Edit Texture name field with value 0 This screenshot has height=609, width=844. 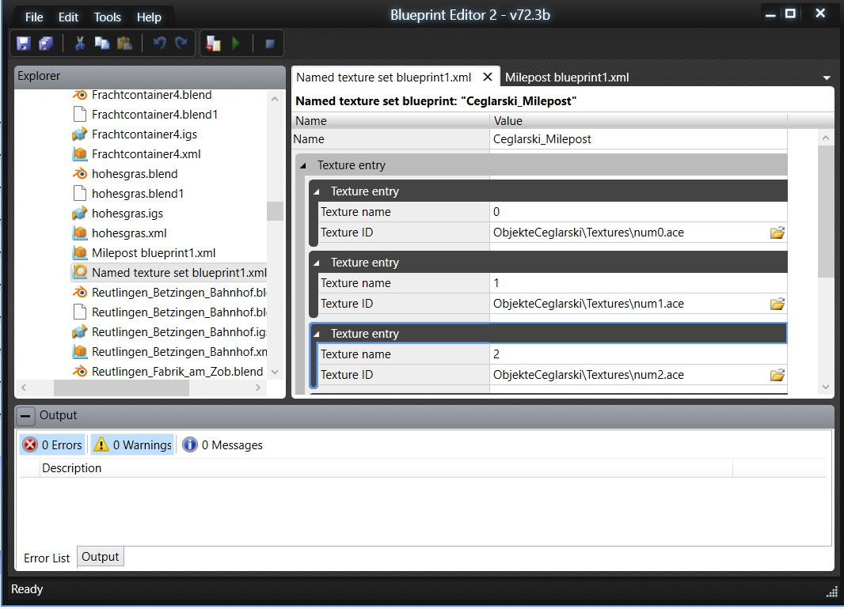(x=638, y=212)
